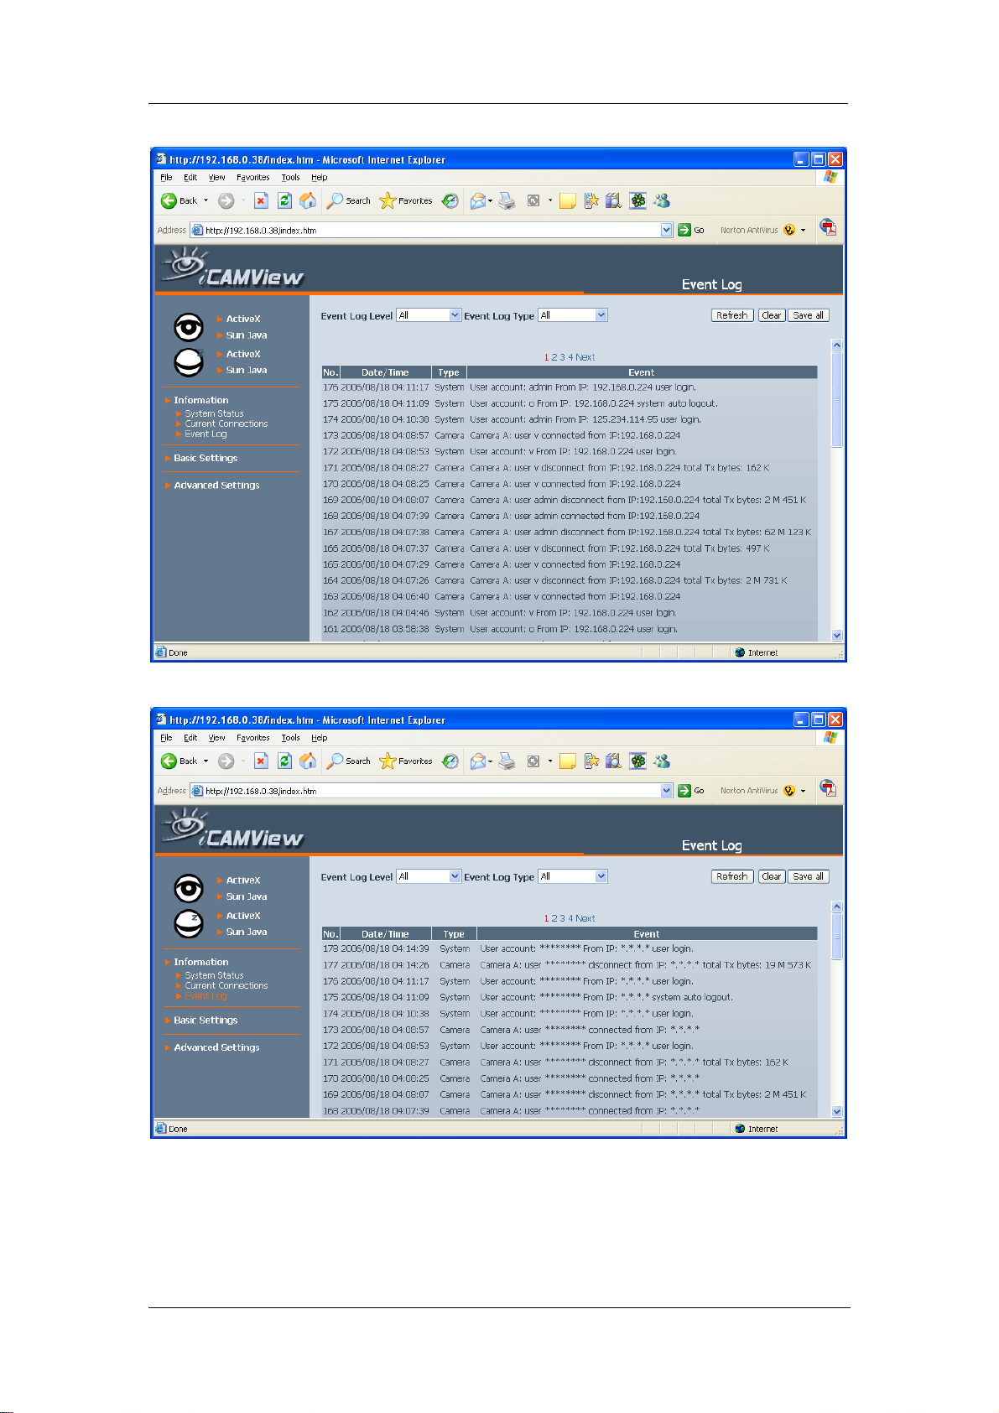
Task: Click vertical scrollbar thumb in upper window log
Action: tap(836, 399)
